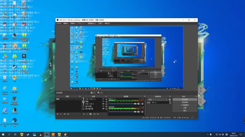Screen dimensions: 245x137
Task: Enable Studio Mode in Controls panel
Action: [x=185, y=105]
